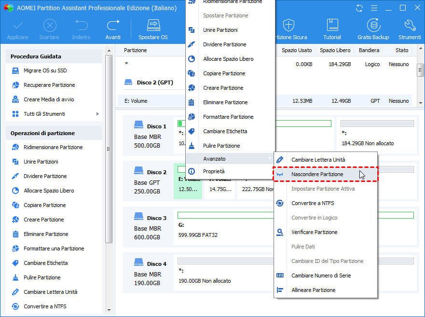Click the Indietro undo button
Viewport: 425px width, 317px height.
[81, 29]
